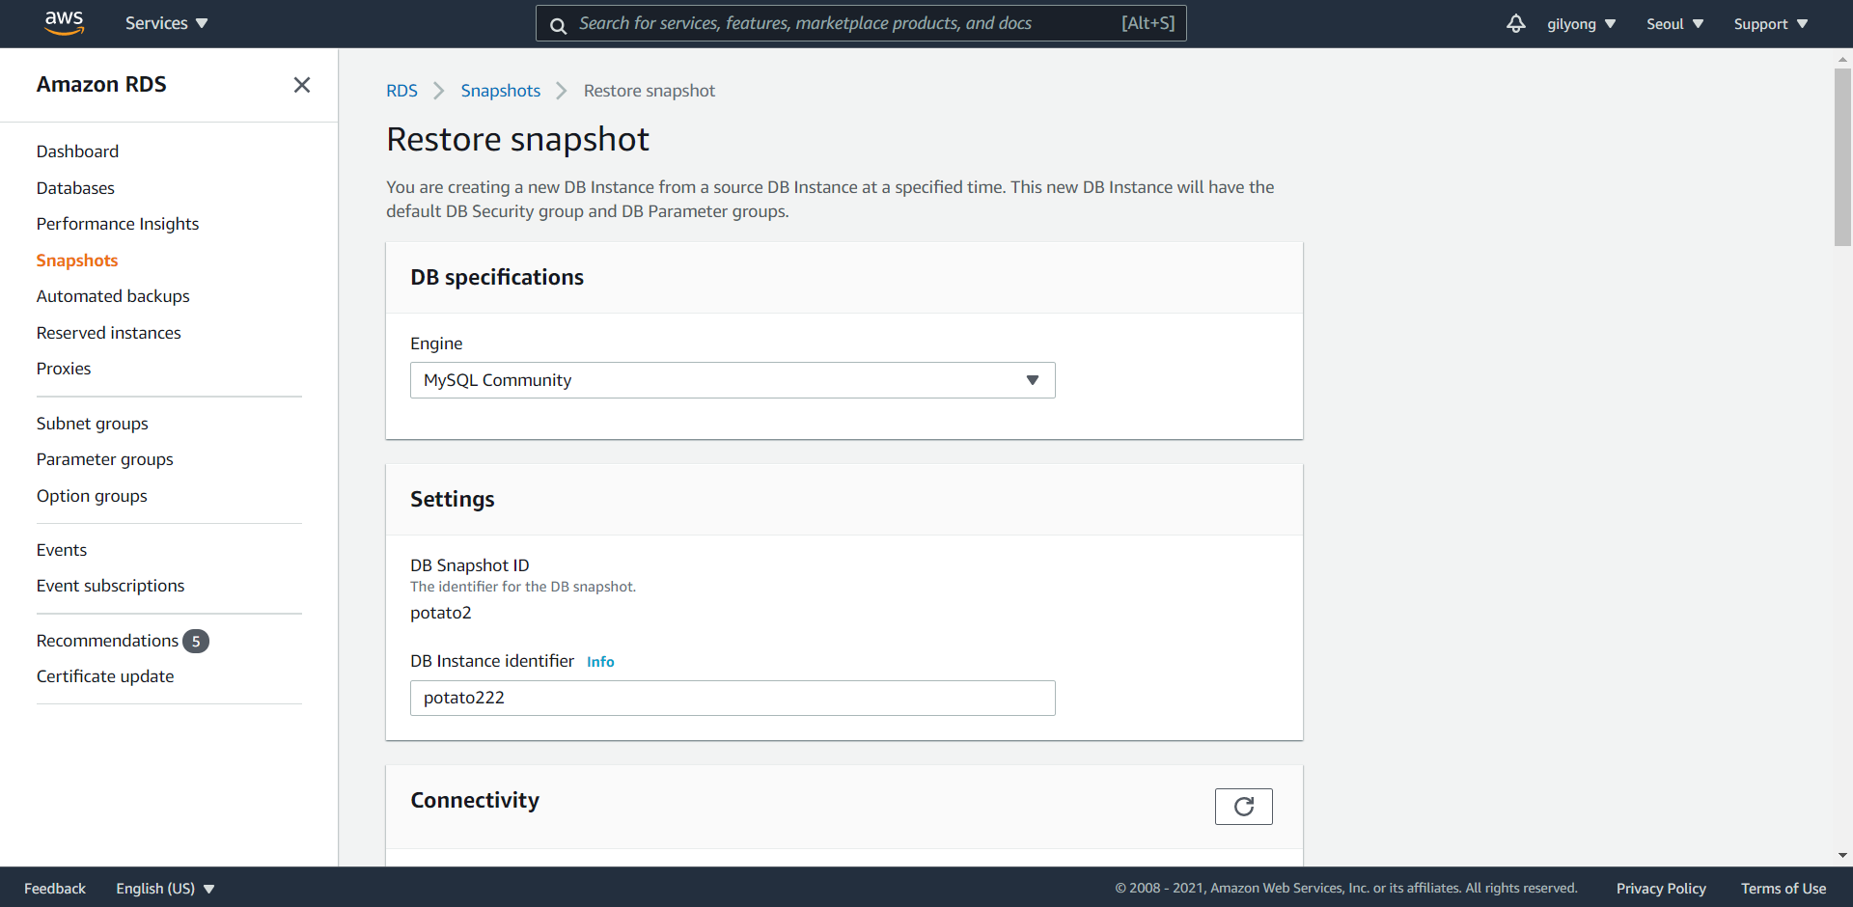Close the Amazon RDS sidebar panel
The height and width of the screenshot is (907, 1853).
coord(302,85)
